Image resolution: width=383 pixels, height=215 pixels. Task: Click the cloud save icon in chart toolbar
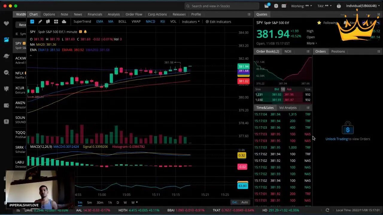click(x=64, y=22)
